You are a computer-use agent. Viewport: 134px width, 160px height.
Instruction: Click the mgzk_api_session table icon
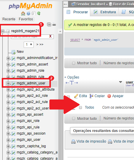[13, 133]
